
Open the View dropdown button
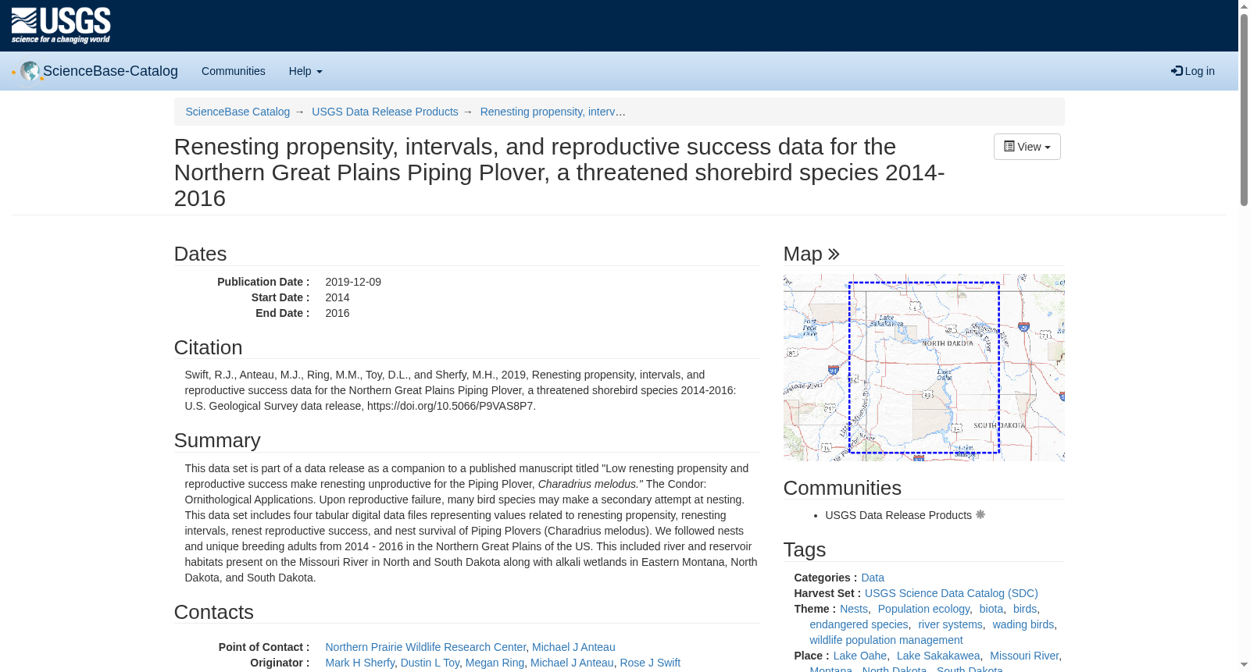(x=1027, y=147)
